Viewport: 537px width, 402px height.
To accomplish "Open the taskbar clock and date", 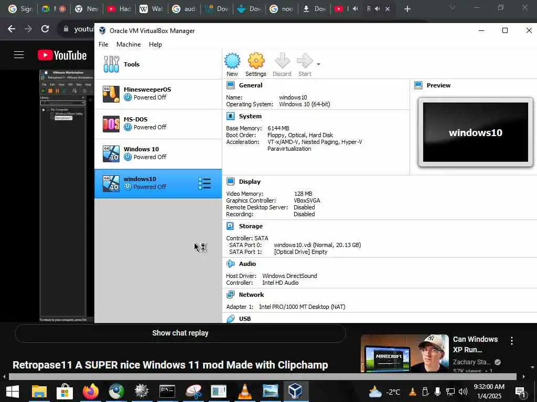I will coord(489,392).
